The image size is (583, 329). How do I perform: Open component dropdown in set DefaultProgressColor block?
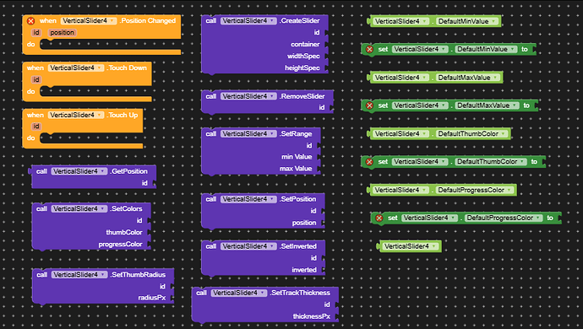pos(429,218)
